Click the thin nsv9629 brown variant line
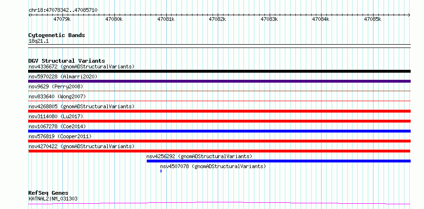Screen dimensions: 424x209 [x=219, y=91]
